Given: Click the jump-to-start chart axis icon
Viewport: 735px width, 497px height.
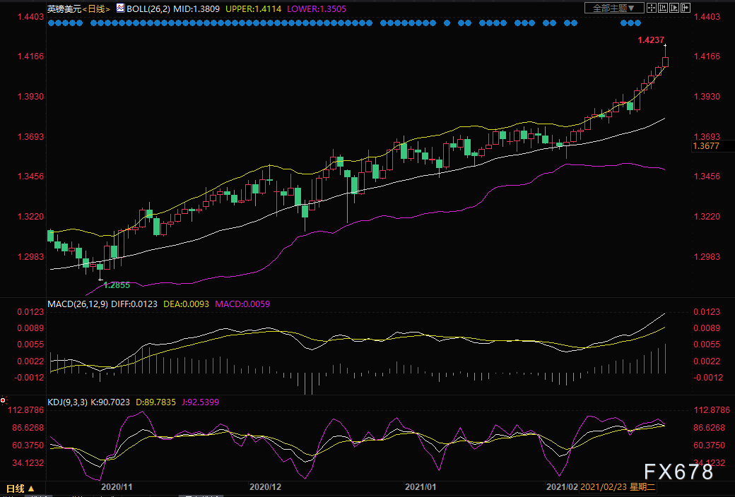Looking at the screenshot, I should click(663, 8).
